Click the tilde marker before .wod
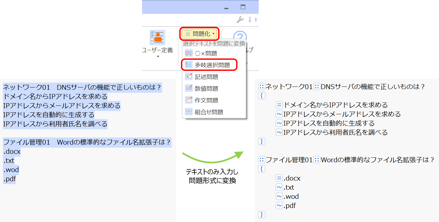The image size is (439, 222). 279,197
